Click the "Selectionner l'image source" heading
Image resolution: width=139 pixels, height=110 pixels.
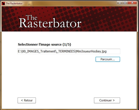(x=40, y=44)
